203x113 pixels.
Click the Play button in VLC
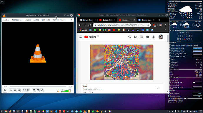point(5,91)
